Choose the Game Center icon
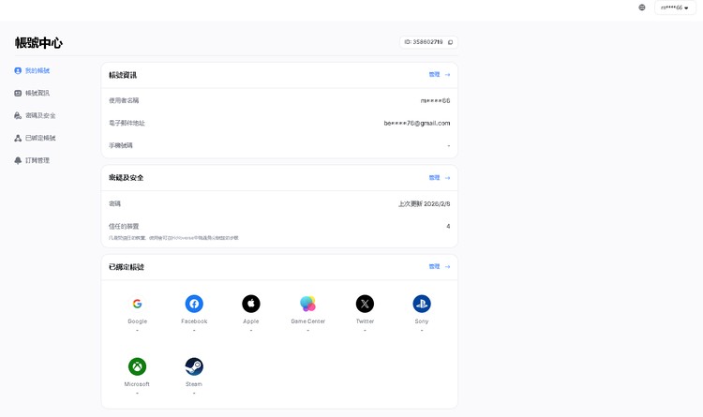 click(x=307, y=304)
